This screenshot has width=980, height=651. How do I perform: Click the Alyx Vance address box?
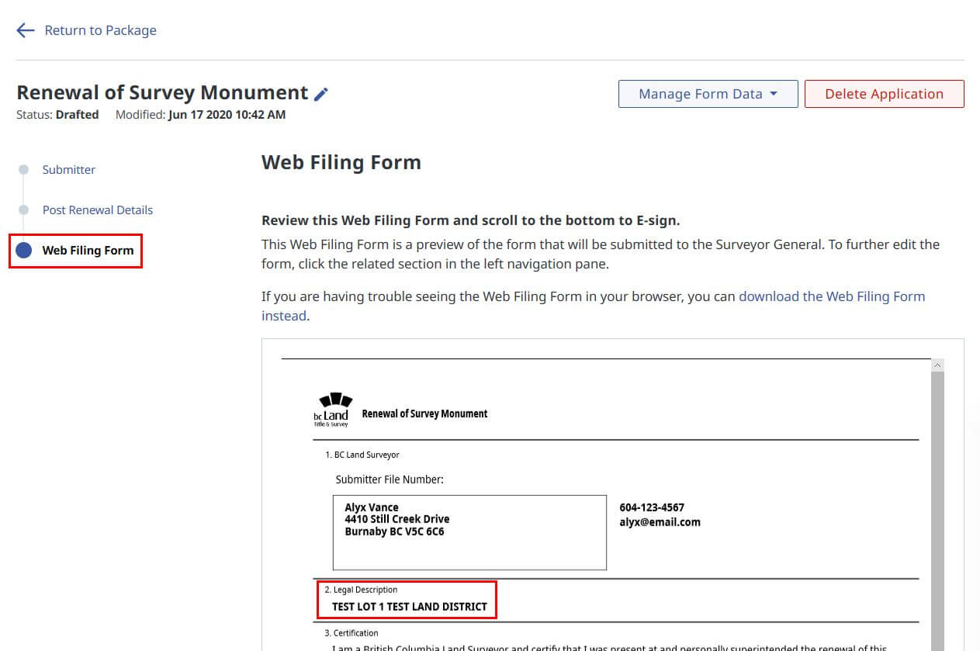click(469, 532)
